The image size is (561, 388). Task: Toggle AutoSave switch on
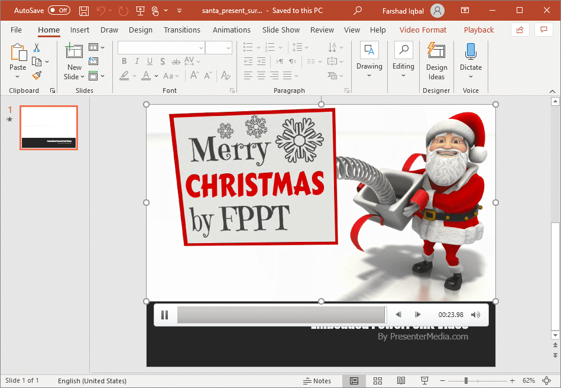(x=59, y=11)
